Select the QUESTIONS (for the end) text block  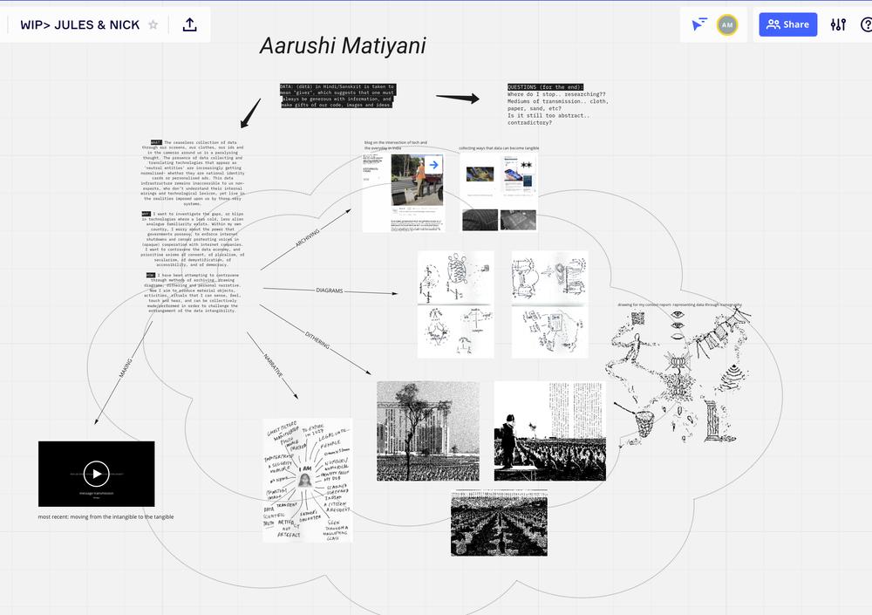point(558,105)
